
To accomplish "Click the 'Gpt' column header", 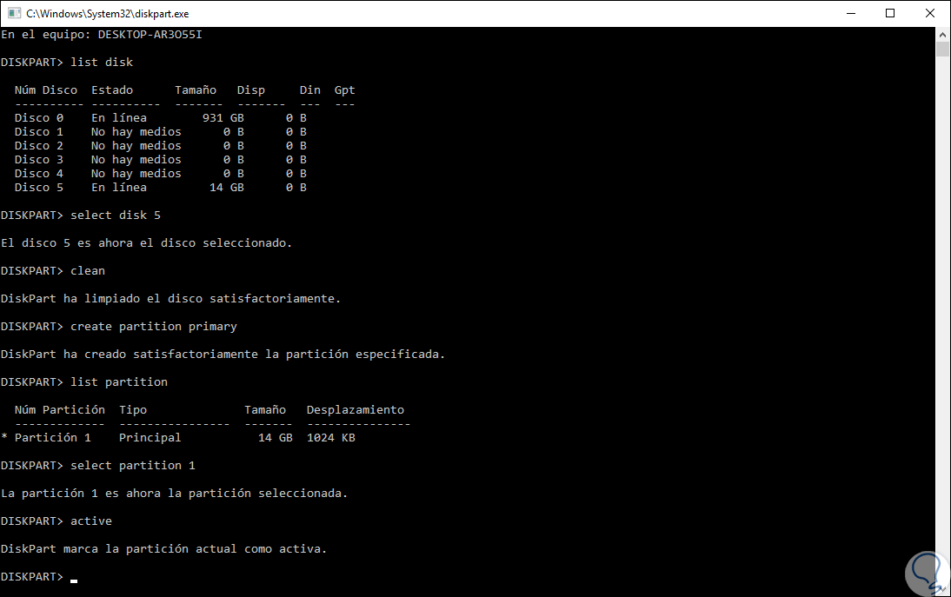I will [344, 90].
